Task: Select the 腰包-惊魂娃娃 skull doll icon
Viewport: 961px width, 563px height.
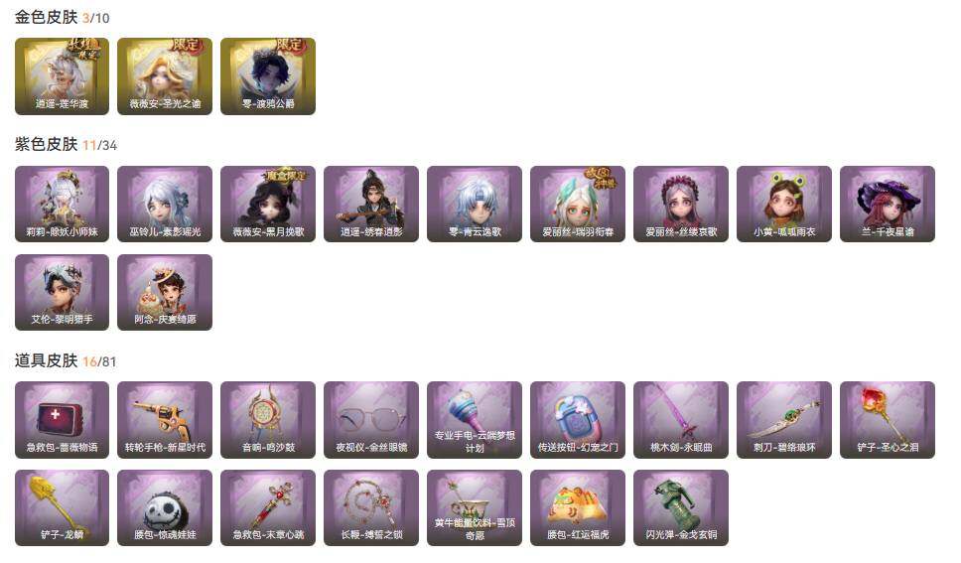Action: click(x=165, y=507)
